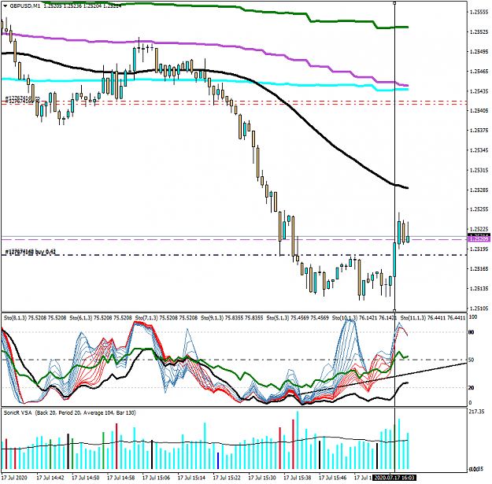
Task: Click the 17 Jul 14:50 time label
Action: [85, 478]
